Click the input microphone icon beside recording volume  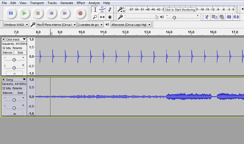pos(120,17)
